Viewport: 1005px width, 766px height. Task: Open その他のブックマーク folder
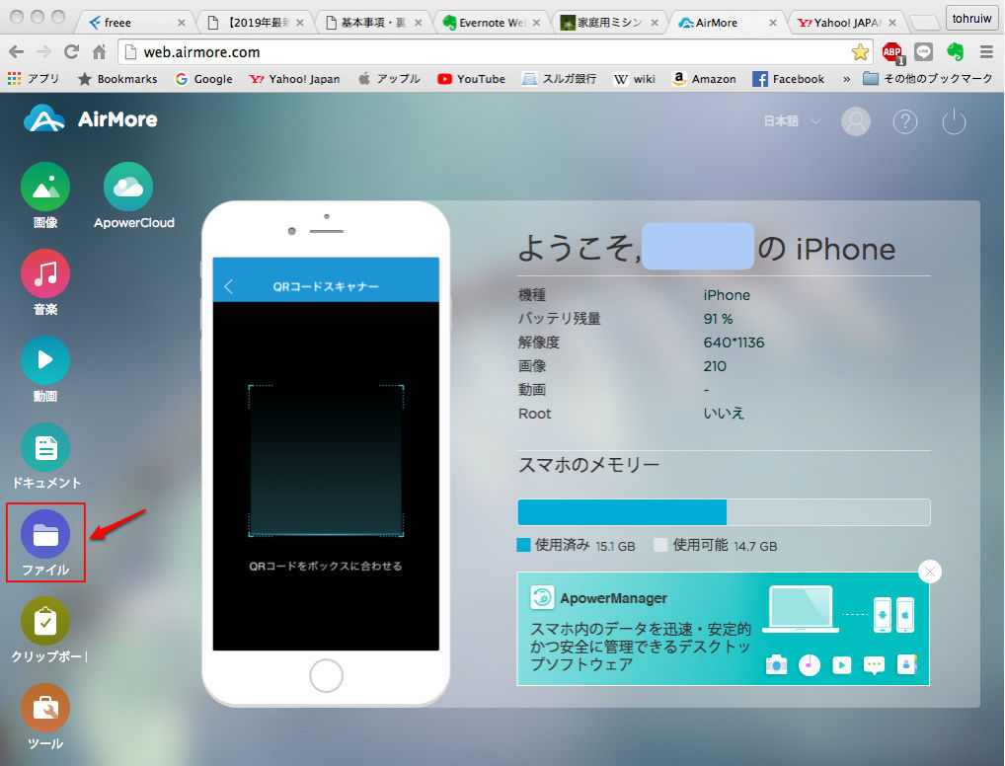tap(927, 78)
